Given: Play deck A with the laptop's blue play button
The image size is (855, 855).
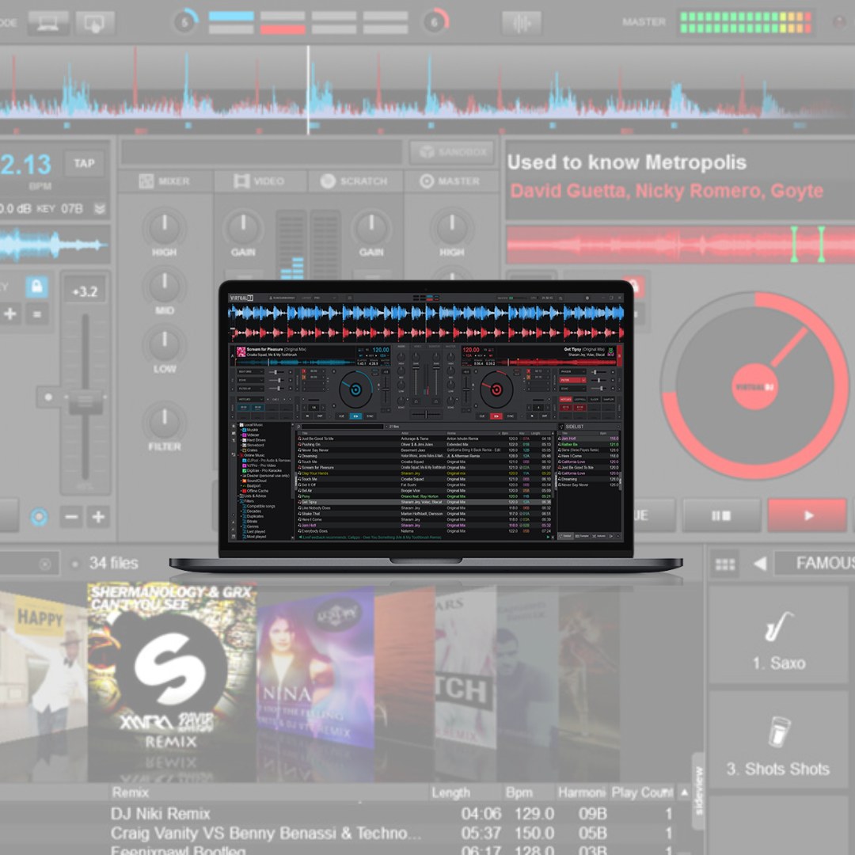Looking at the screenshot, I should pyautogui.click(x=355, y=416).
